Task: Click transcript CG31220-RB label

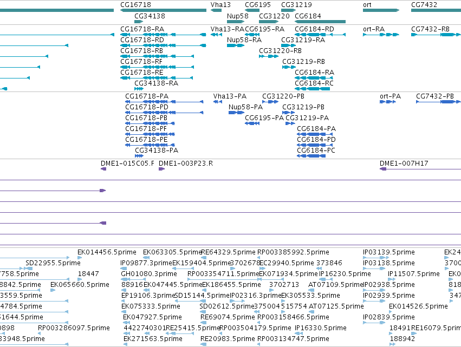Action: [281, 51]
